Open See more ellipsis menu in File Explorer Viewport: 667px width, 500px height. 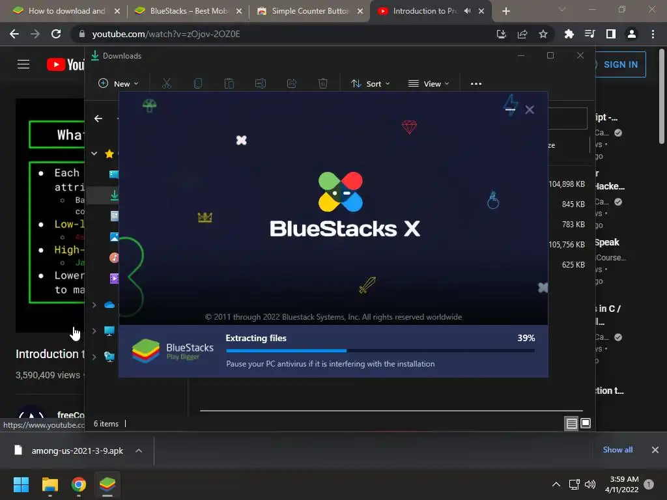(476, 83)
